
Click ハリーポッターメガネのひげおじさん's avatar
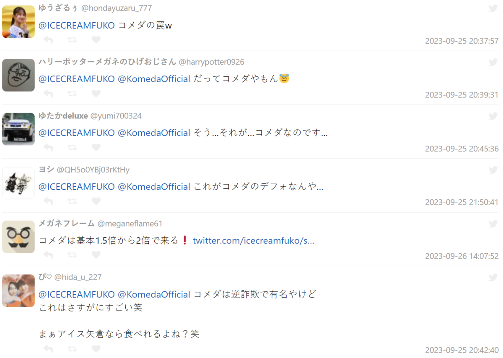18,75
